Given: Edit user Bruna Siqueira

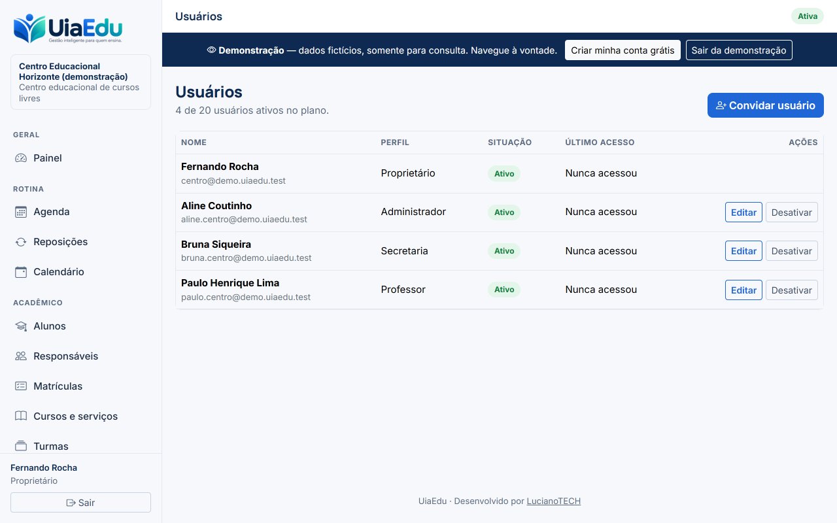Looking at the screenshot, I should (743, 251).
